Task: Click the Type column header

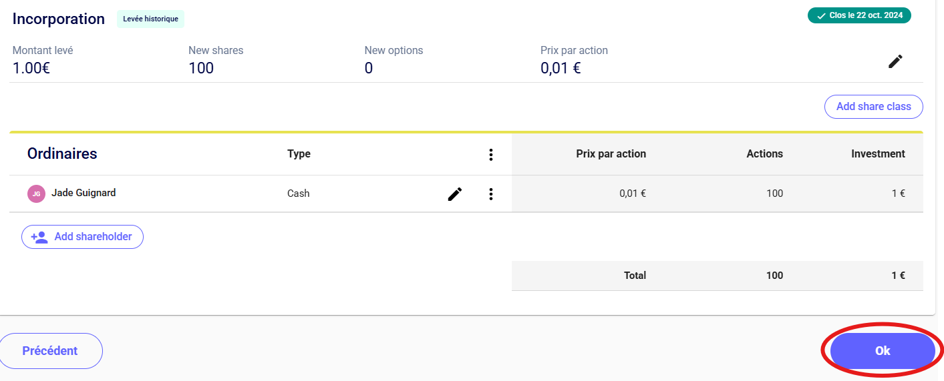Action: (299, 154)
